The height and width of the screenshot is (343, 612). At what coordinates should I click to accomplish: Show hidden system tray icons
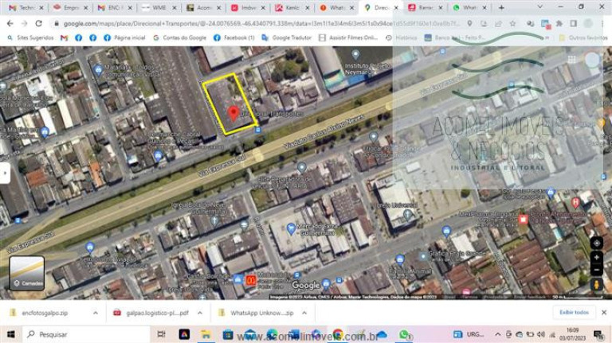(497, 334)
